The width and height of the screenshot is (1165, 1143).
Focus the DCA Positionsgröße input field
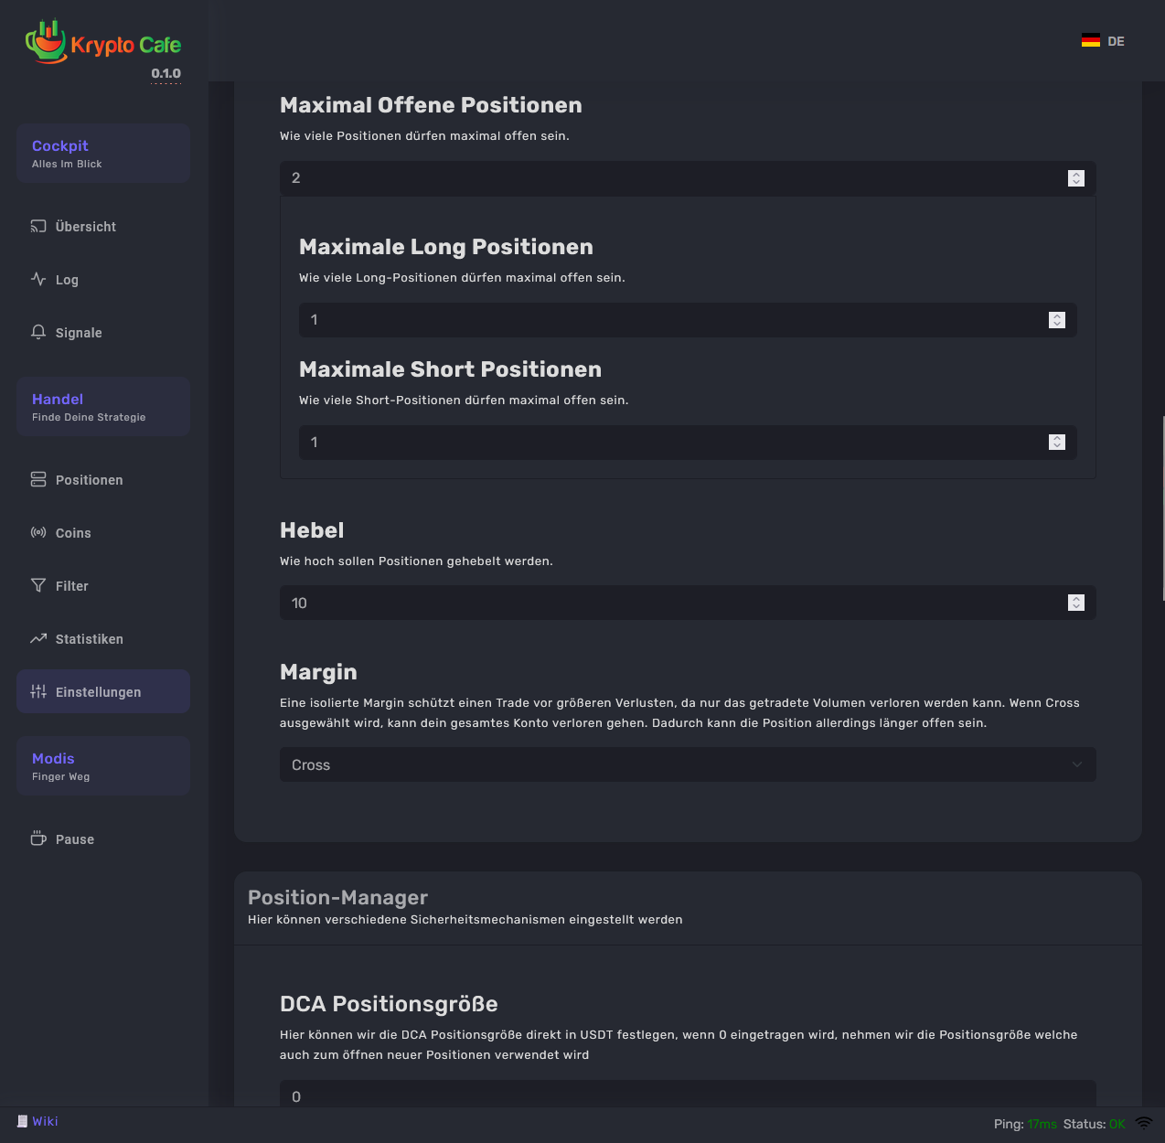677,1095
